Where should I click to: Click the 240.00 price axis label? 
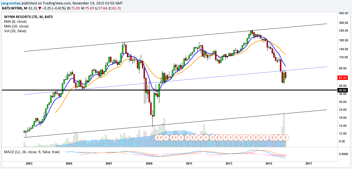[343, 31]
